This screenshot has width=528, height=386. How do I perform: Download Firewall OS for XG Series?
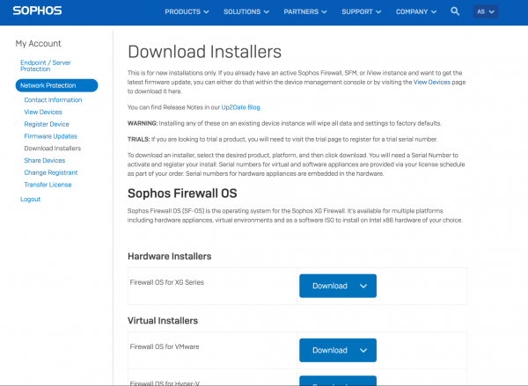337,286
